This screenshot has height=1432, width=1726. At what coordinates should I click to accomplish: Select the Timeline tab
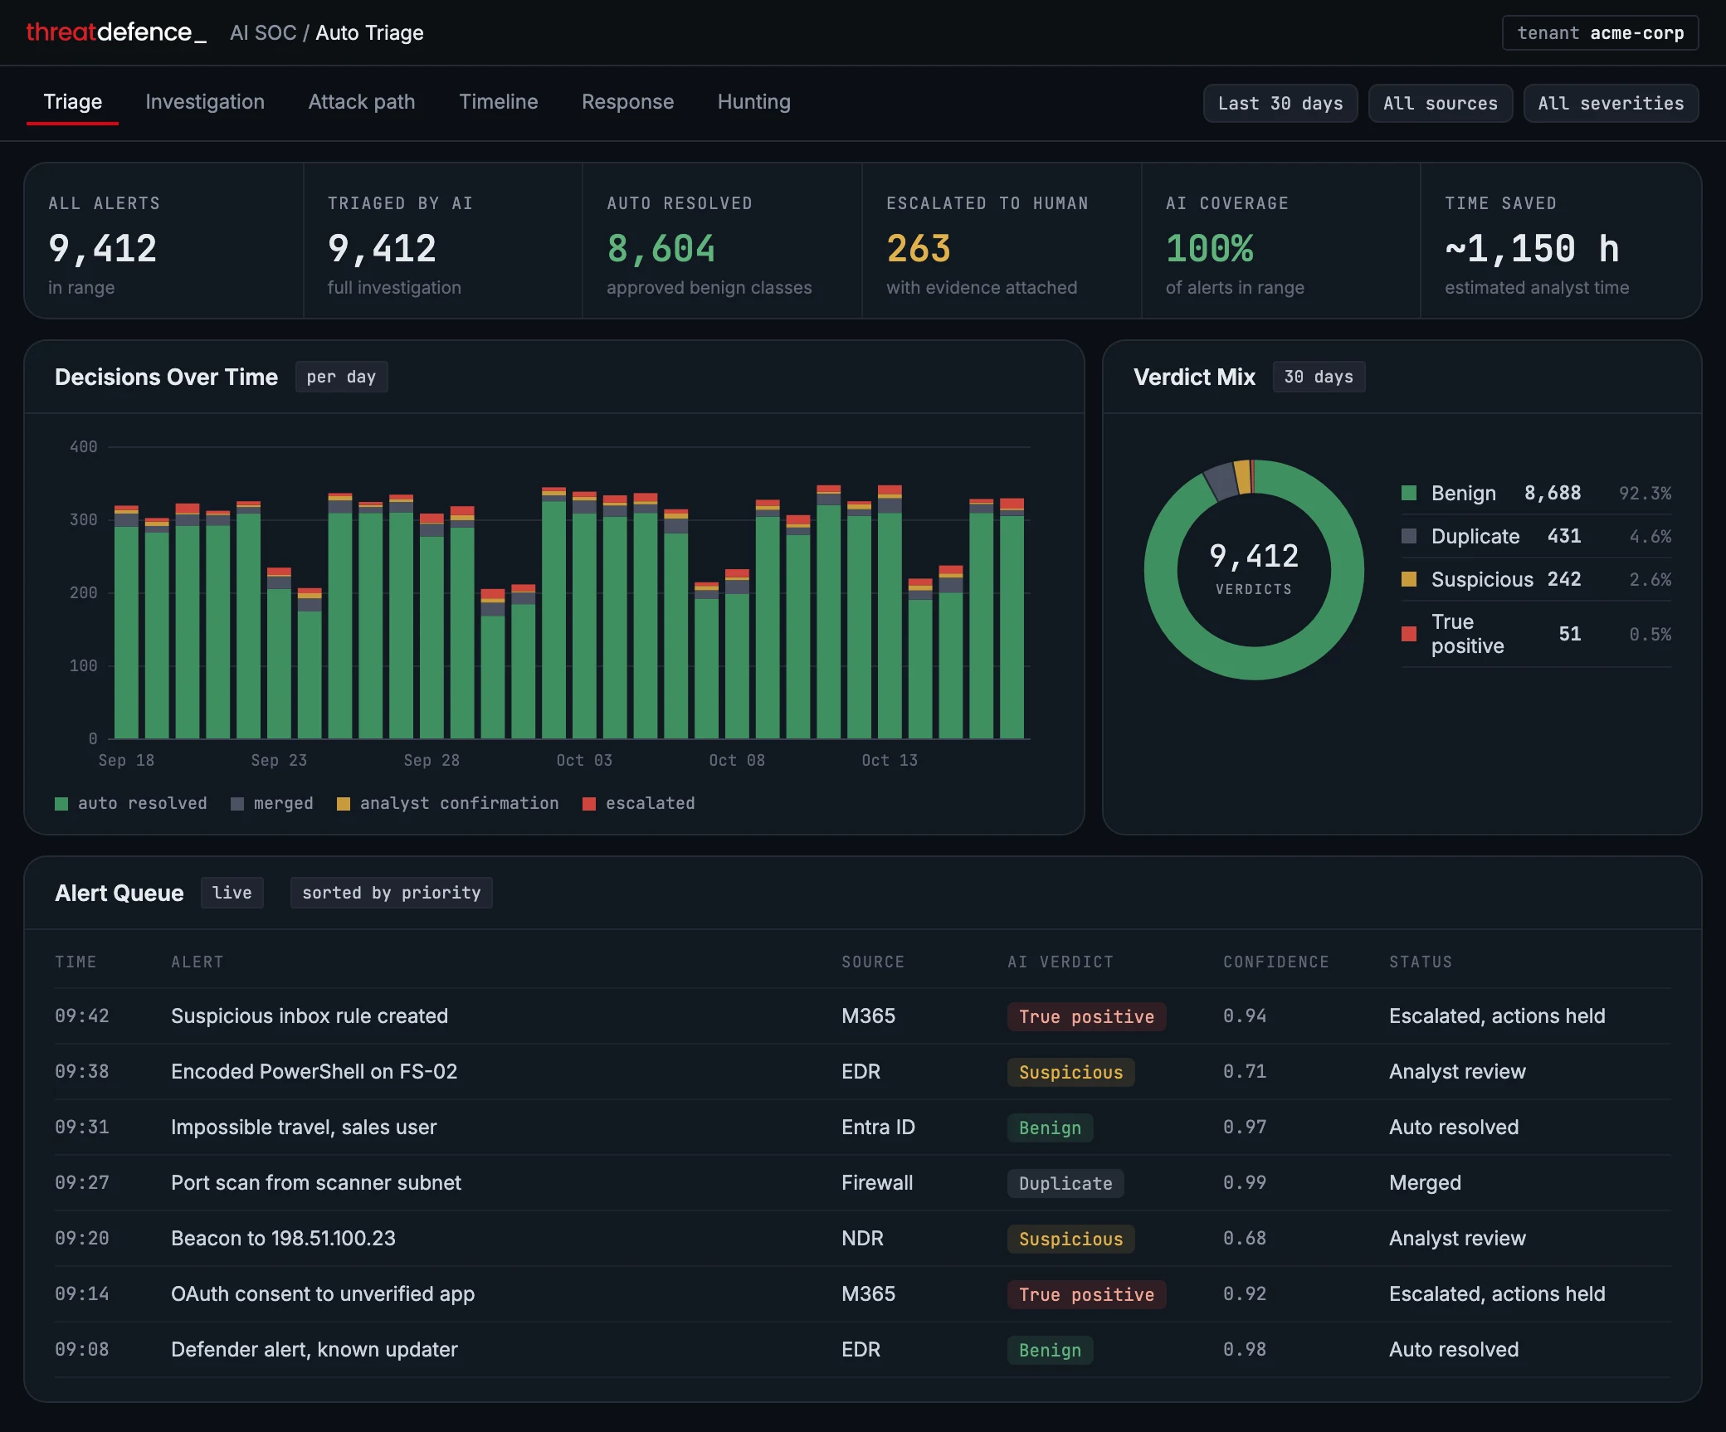point(499,102)
